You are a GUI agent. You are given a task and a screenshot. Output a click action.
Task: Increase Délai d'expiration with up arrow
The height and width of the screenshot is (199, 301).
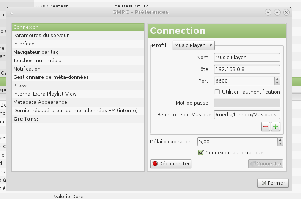tap(280, 139)
